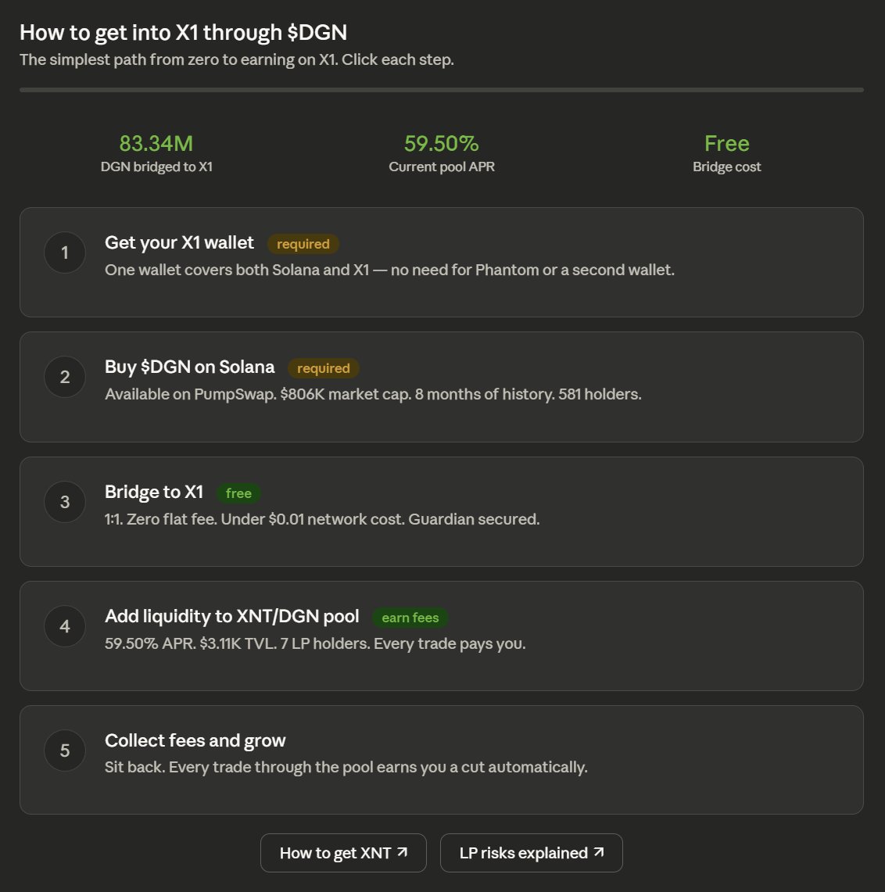Viewport: 885px width, 892px height.
Task: Click the 'LP risks explained' button
Action: 531,853
